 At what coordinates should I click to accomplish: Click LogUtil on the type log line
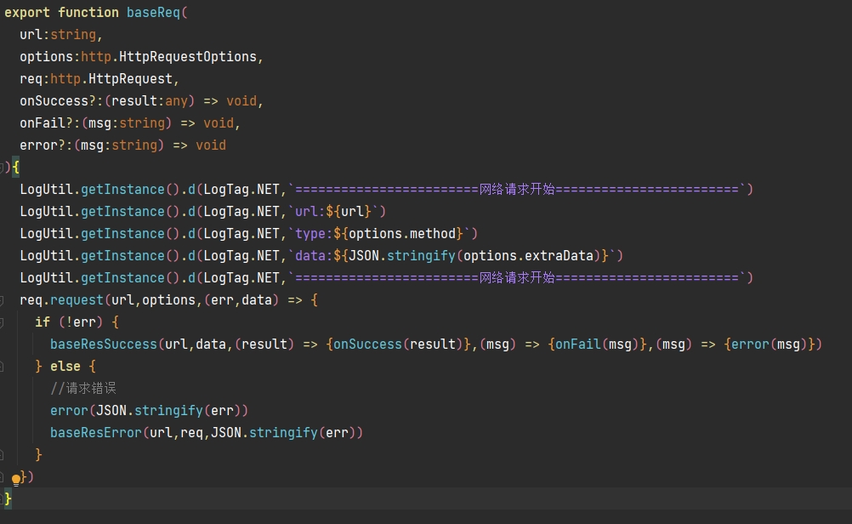coord(46,234)
